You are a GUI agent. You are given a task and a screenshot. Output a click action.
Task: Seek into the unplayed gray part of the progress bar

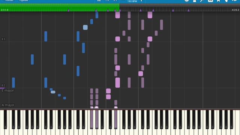pyautogui.click(x=180, y=7)
